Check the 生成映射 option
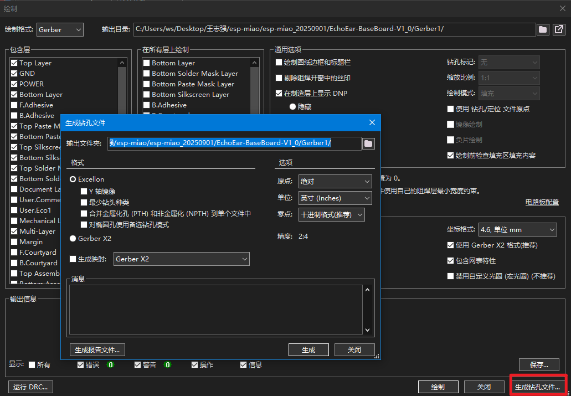This screenshot has width=571, height=396. pyautogui.click(x=73, y=259)
